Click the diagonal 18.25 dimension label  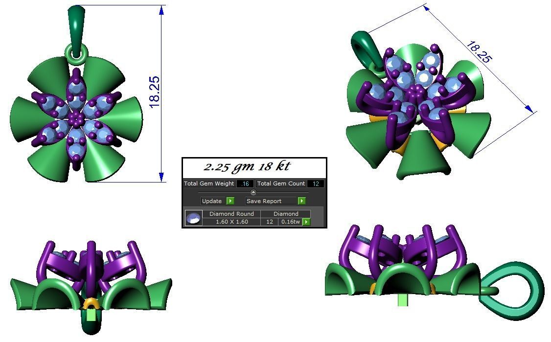coord(479,52)
